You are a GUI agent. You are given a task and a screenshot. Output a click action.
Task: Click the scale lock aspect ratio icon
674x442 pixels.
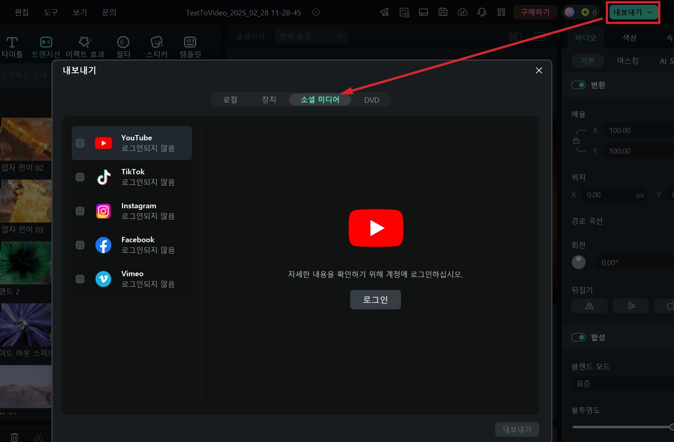click(x=576, y=141)
